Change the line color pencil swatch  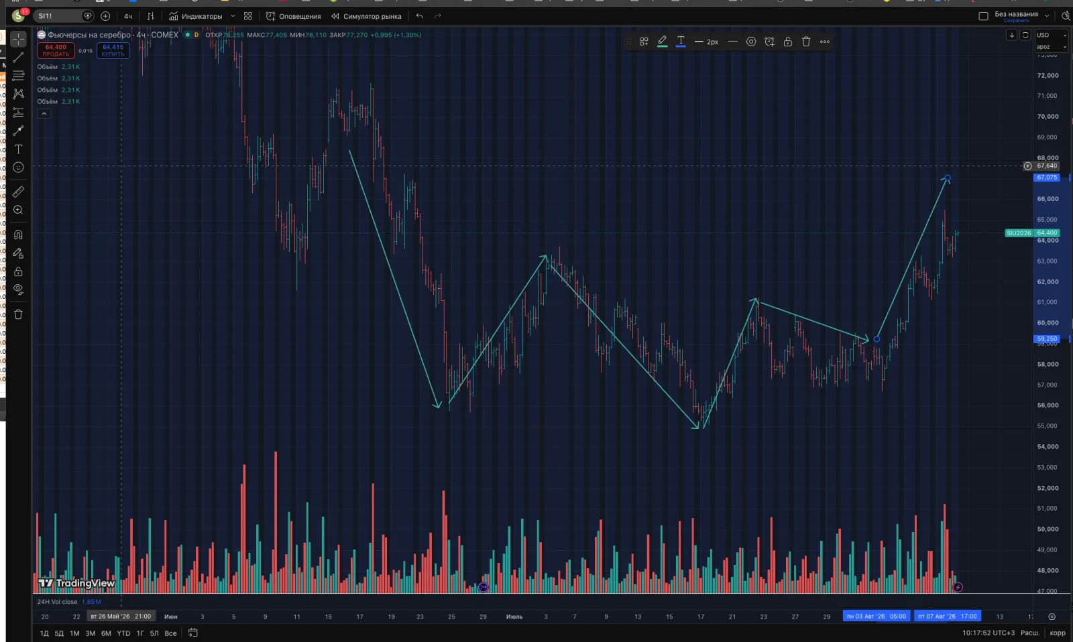click(663, 42)
